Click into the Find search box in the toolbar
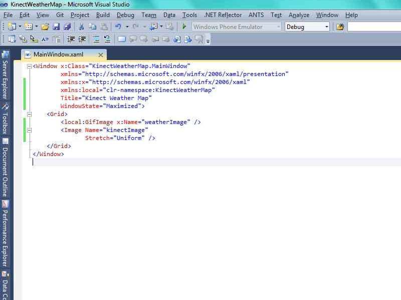The image size is (401, 300). 374,27
